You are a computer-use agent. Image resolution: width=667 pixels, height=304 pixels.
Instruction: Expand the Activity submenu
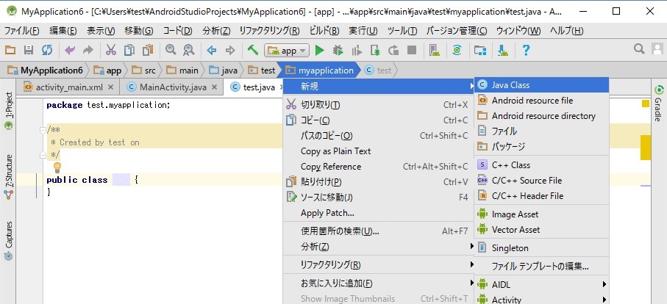click(541, 300)
